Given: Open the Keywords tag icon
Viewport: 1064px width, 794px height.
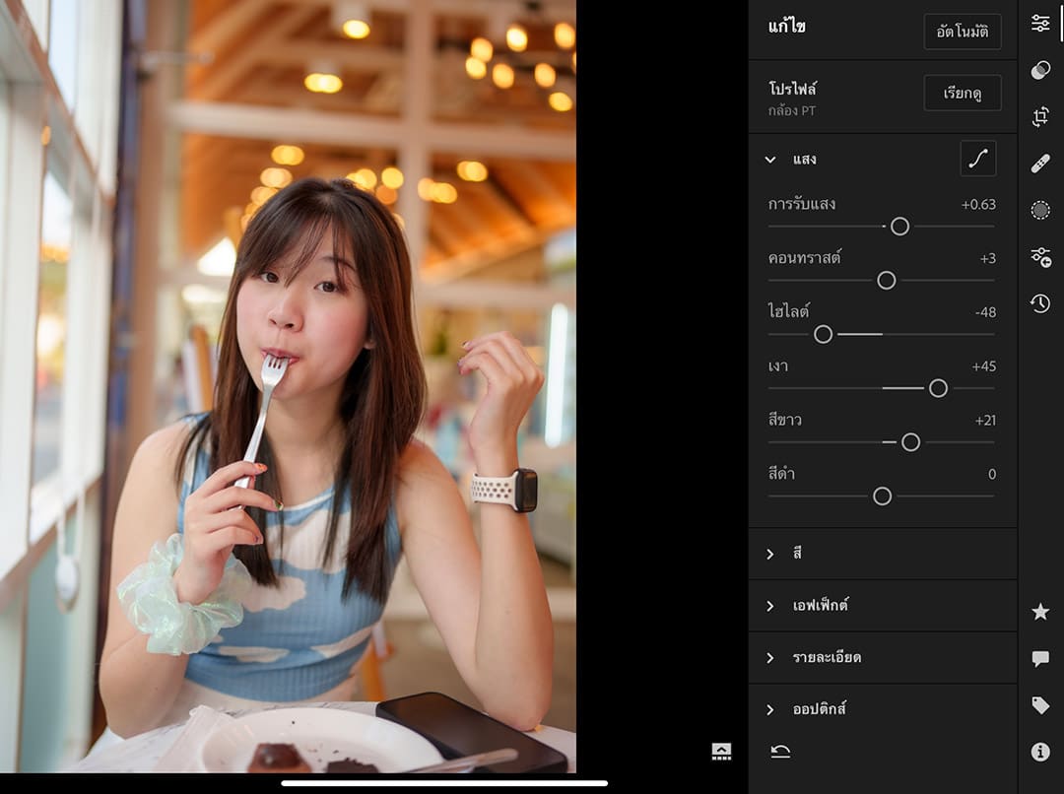Looking at the screenshot, I should click(1040, 705).
